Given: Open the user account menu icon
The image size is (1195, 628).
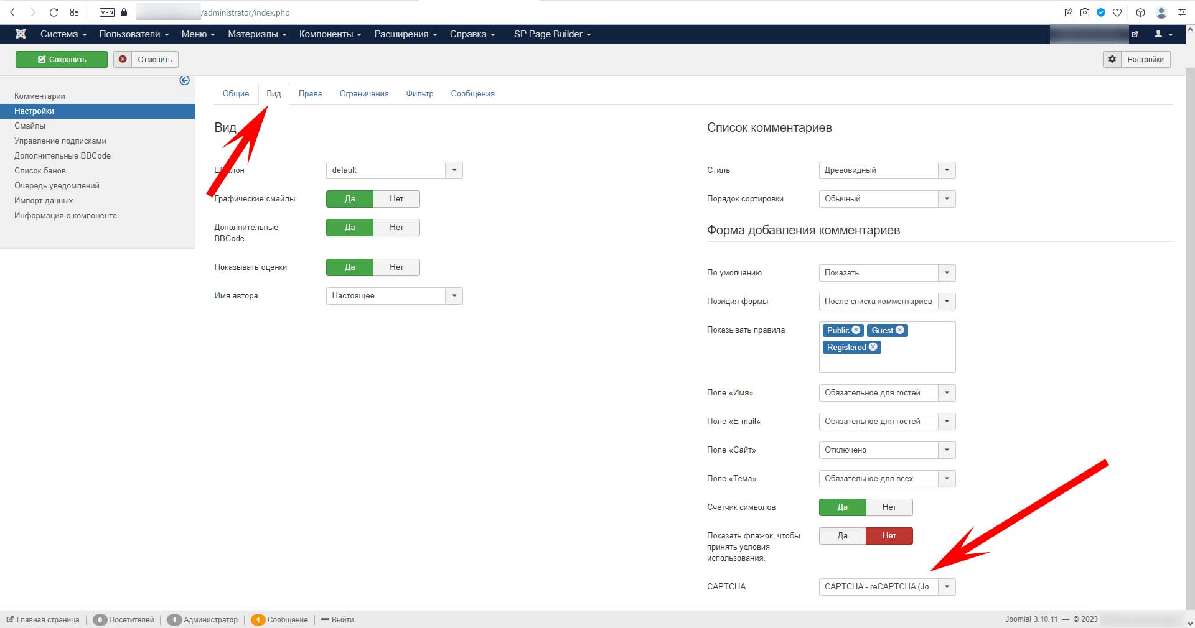Looking at the screenshot, I should point(1163,34).
